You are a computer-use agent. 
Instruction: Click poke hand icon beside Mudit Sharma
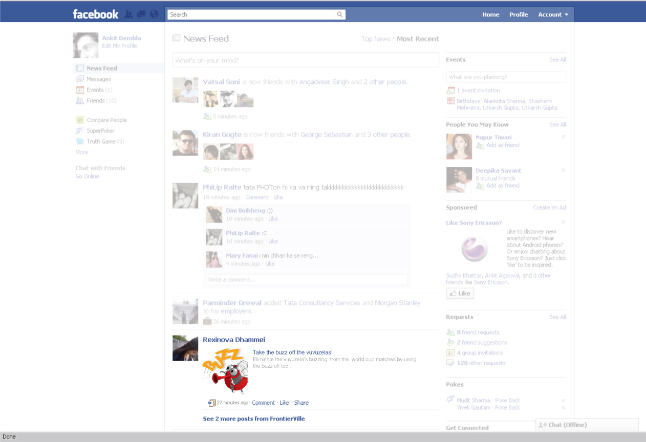click(450, 400)
